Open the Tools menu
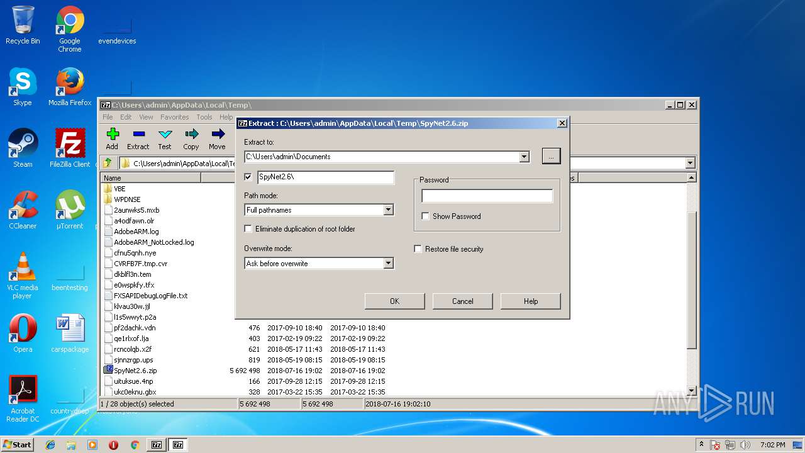This screenshot has height=453, width=805. tap(204, 117)
